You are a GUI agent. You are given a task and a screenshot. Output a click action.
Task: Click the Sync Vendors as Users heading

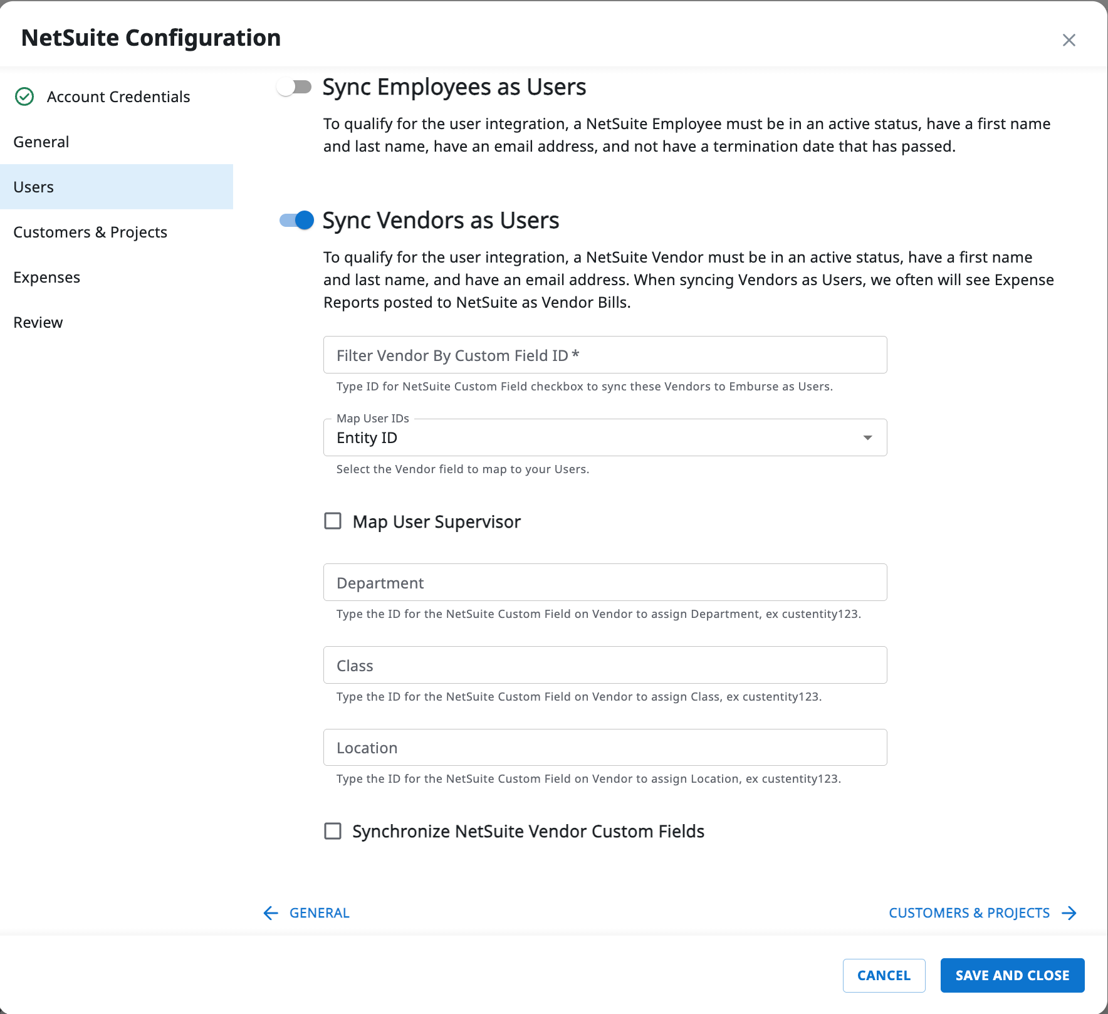[x=441, y=221]
